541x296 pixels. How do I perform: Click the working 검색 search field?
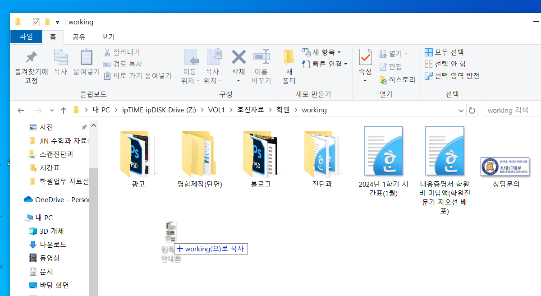coord(512,110)
